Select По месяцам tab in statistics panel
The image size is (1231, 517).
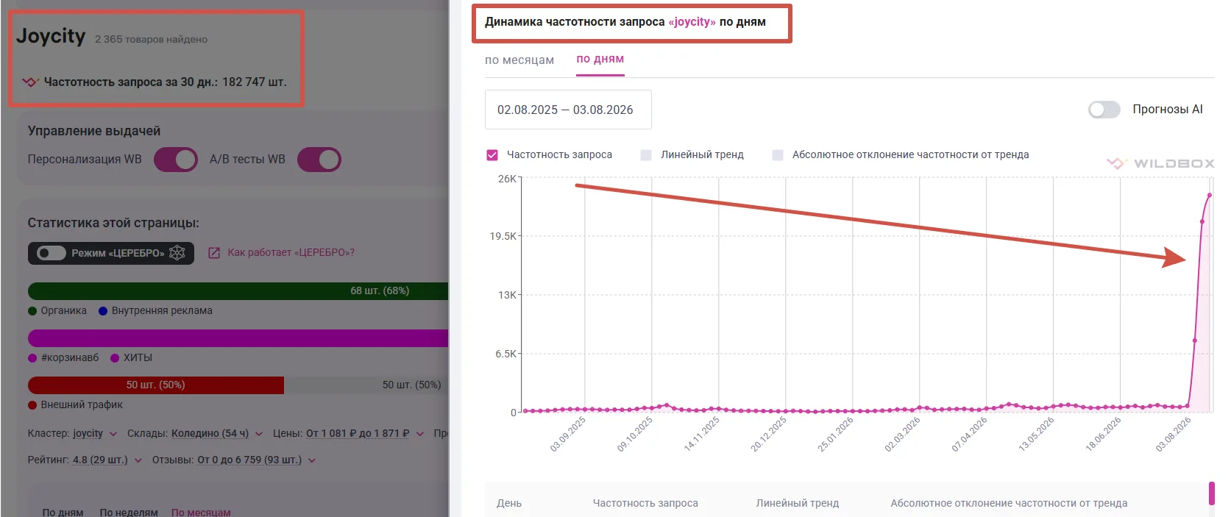tap(201, 512)
